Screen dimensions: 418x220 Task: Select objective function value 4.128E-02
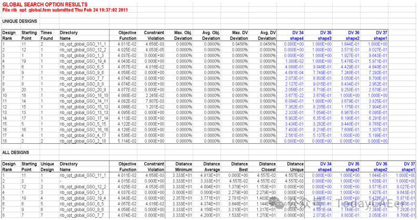coord(127,130)
